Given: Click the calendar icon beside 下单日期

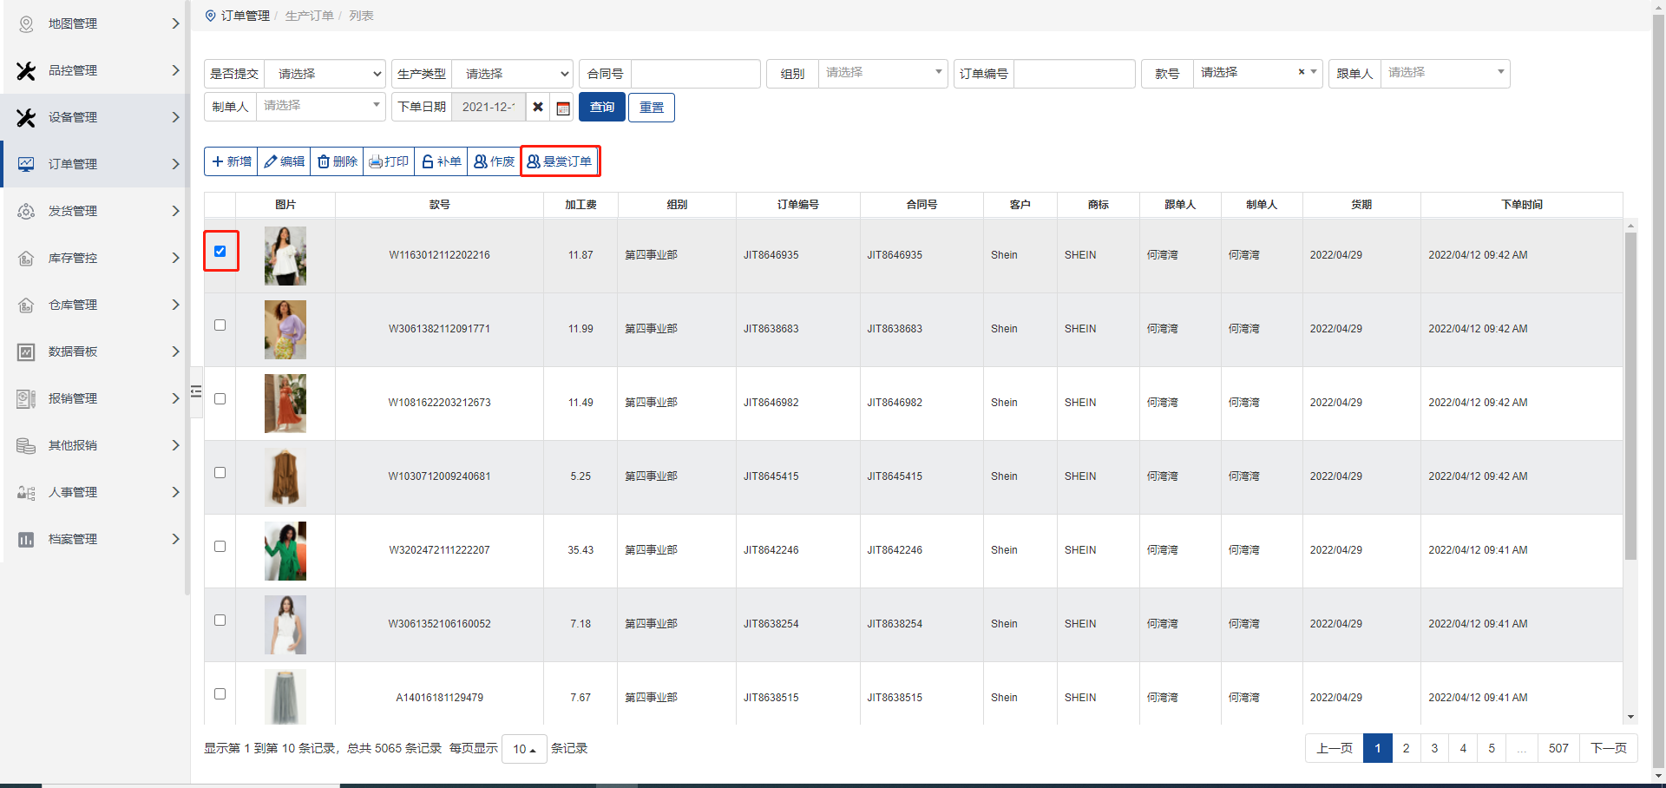Looking at the screenshot, I should pyautogui.click(x=563, y=108).
